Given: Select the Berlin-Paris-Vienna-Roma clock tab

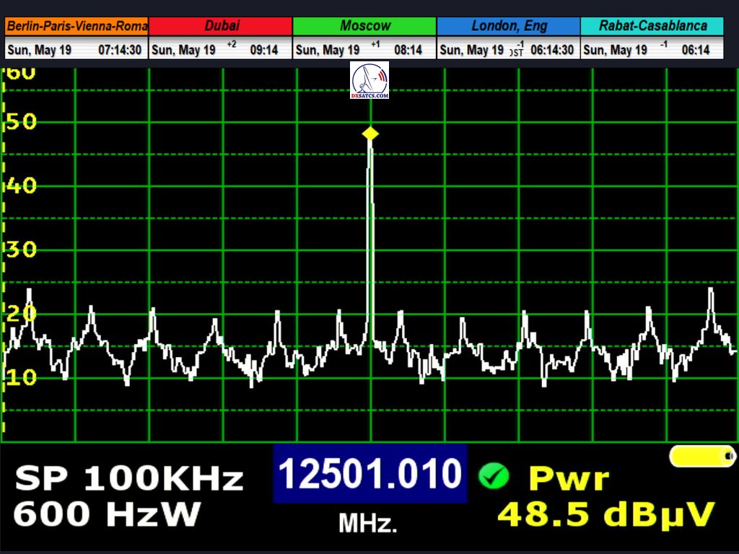Looking at the screenshot, I should click(x=76, y=26).
